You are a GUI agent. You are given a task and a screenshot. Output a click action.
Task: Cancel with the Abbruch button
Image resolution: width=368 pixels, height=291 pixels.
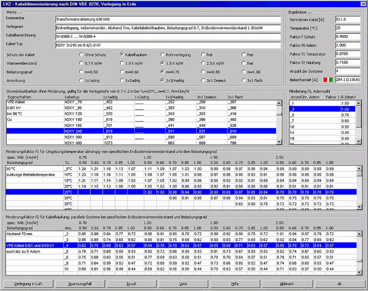coord(287,284)
